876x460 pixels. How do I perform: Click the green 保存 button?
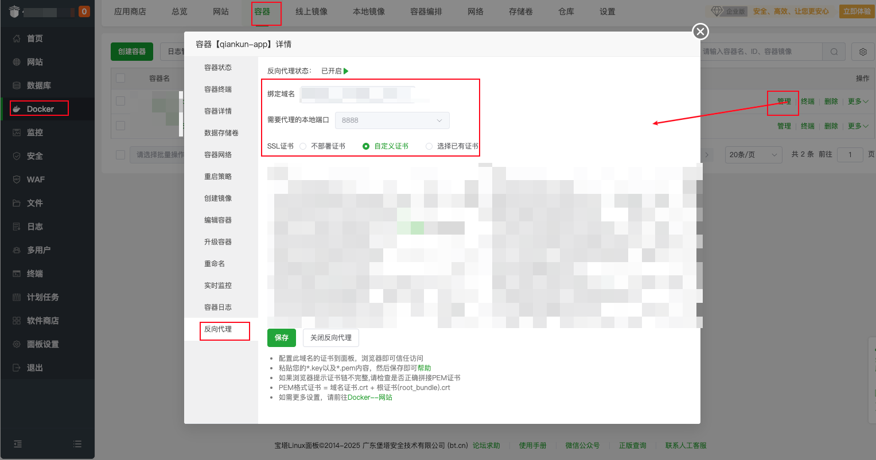coord(282,338)
